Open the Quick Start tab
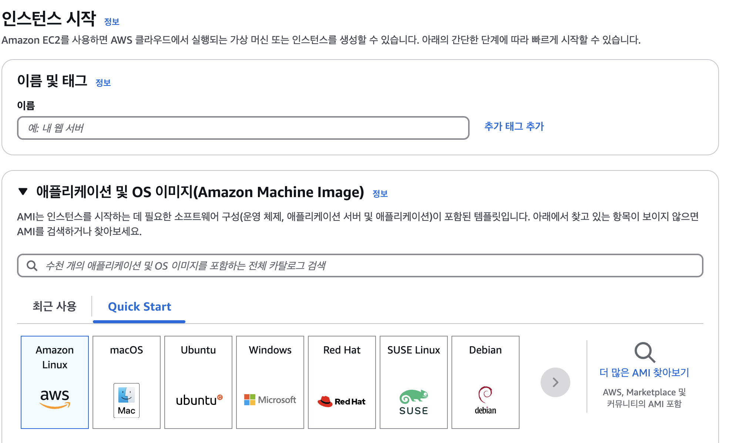The height and width of the screenshot is (443, 729). (x=139, y=307)
